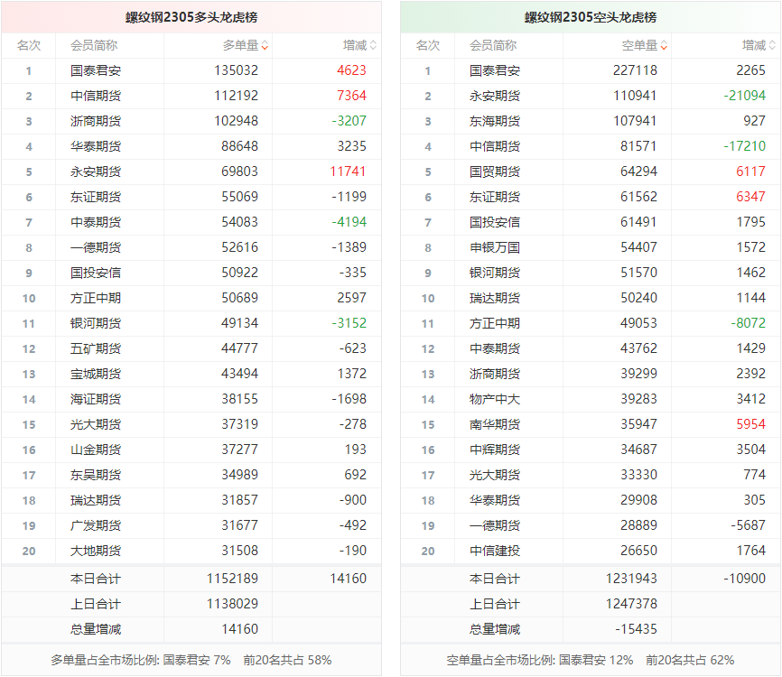782x677 pixels.
Task: Click 增减 sort arrow in short table
Action: (x=772, y=45)
